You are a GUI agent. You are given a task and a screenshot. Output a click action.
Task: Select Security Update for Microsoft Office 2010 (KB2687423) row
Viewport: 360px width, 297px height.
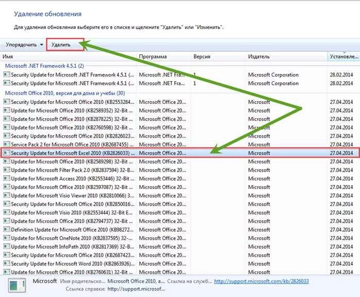180,255
